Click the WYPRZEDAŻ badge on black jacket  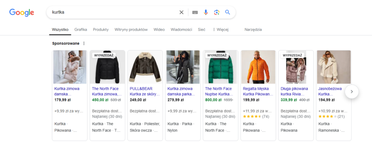pos(104,55)
